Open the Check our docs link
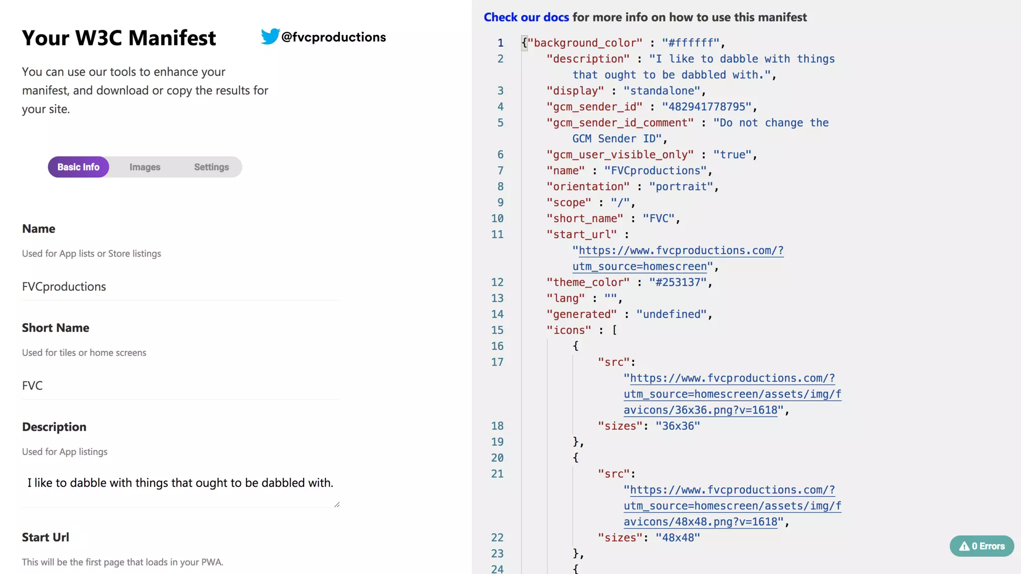Screen dimensions: 1021x574 (526, 17)
